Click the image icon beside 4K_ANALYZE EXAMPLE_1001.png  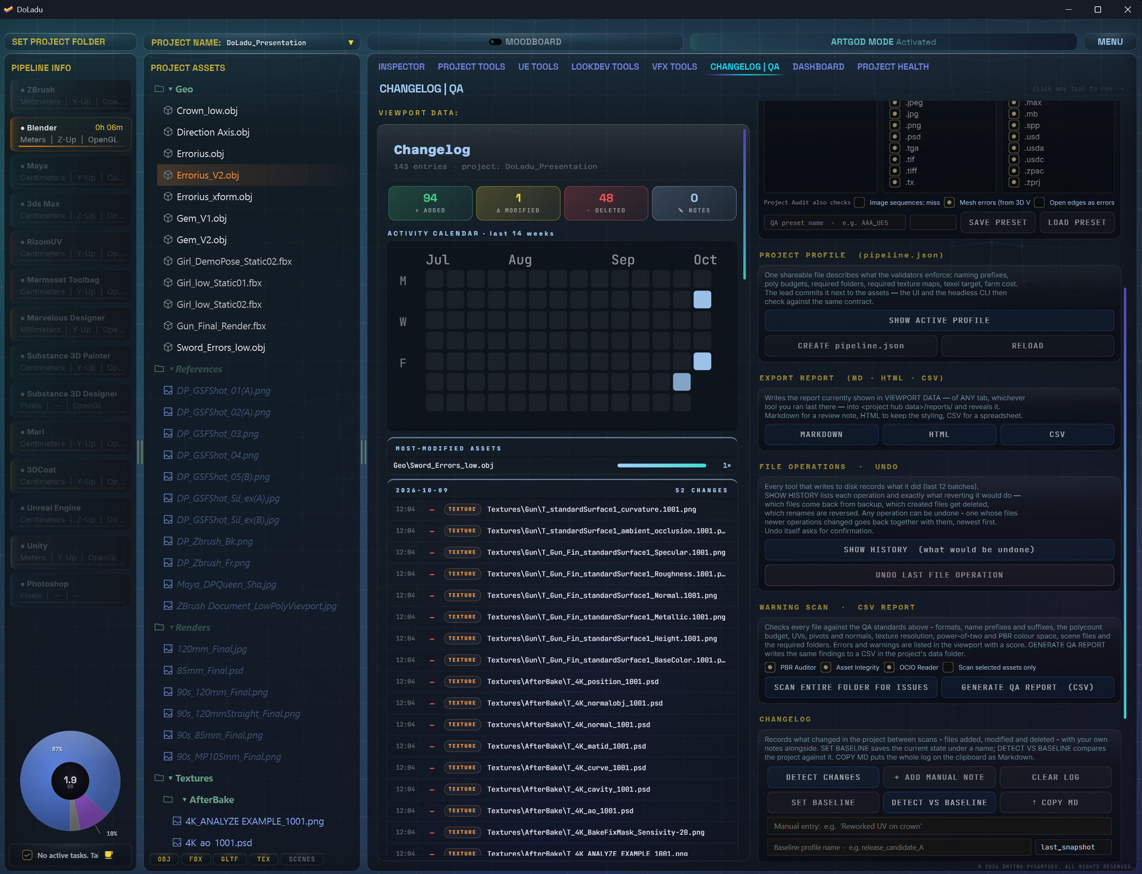(177, 821)
